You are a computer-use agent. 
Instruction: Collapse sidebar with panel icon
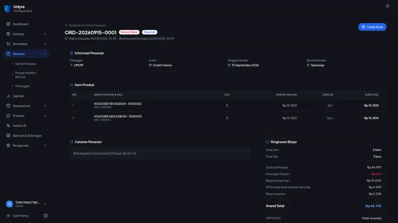pos(46,216)
